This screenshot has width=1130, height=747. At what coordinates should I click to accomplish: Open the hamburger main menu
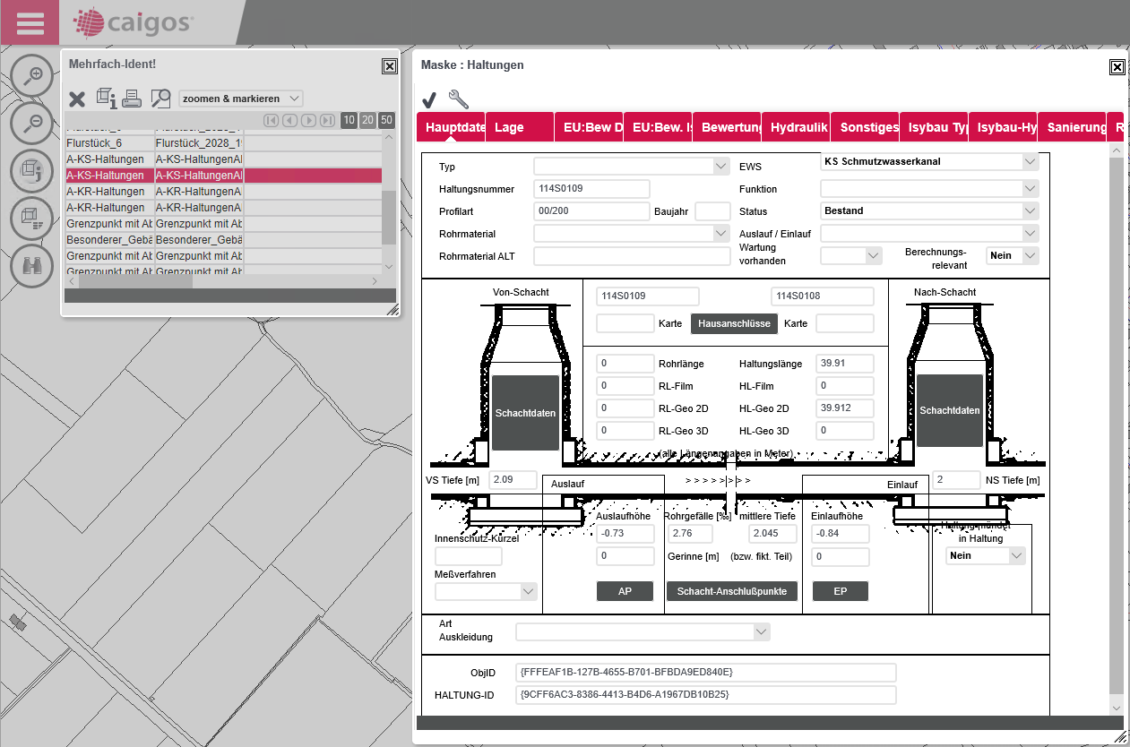click(x=30, y=22)
